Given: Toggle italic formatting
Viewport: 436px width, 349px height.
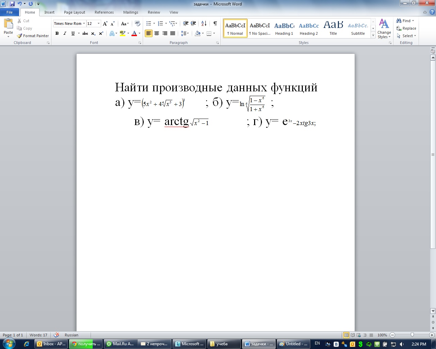Looking at the screenshot, I should 65,33.
